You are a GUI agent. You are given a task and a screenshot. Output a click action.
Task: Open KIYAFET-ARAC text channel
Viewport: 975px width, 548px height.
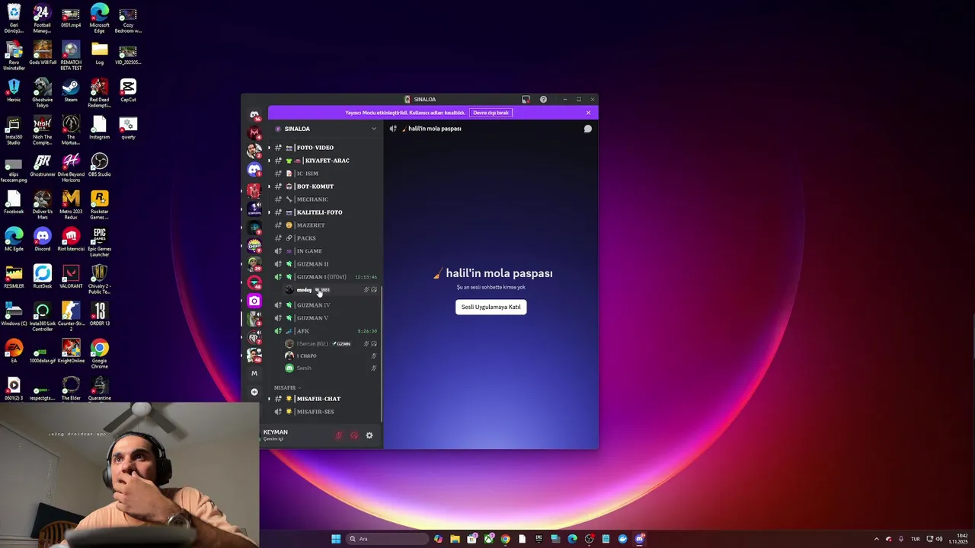point(324,161)
